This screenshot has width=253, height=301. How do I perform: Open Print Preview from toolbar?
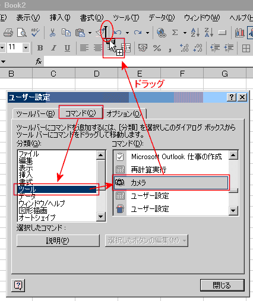(22, 33)
